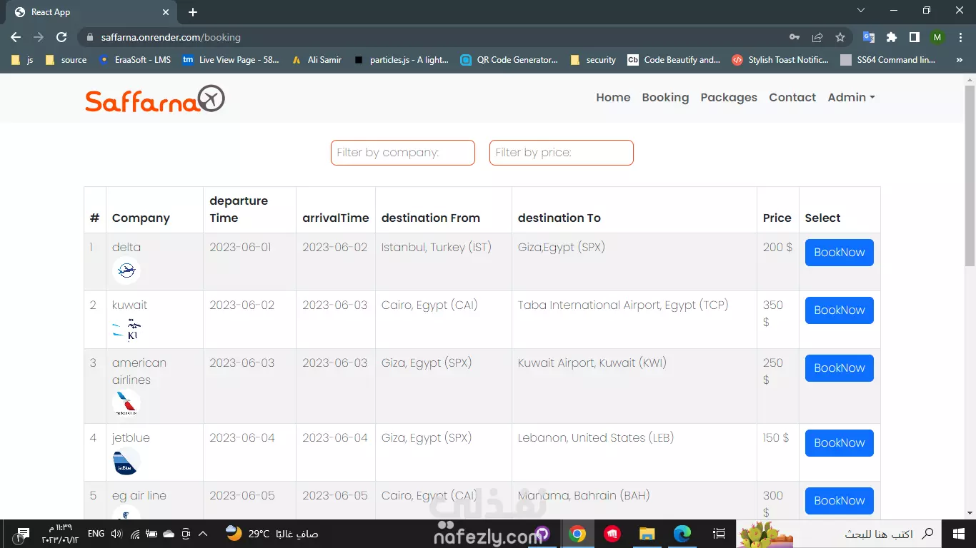The height and width of the screenshot is (548, 976).
Task: Open Google Translate extension
Action: pyautogui.click(x=869, y=37)
